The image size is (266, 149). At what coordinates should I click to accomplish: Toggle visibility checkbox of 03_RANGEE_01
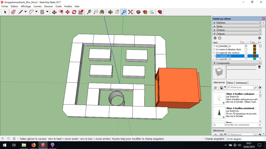(x=246, y=46)
